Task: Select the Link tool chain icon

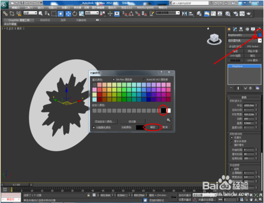Action: click(5, 14)
